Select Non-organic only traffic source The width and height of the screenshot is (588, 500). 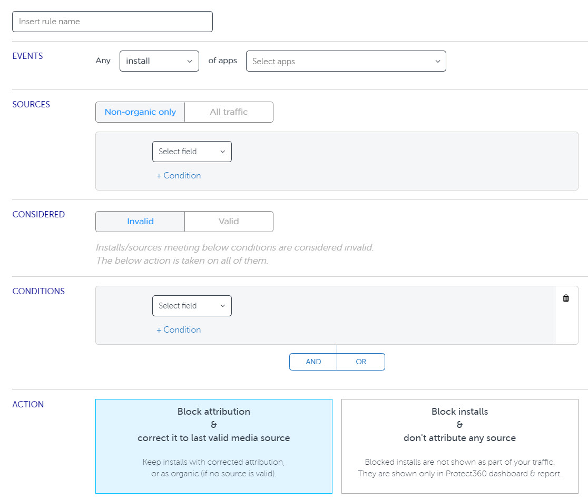click(x=140, y=112)
